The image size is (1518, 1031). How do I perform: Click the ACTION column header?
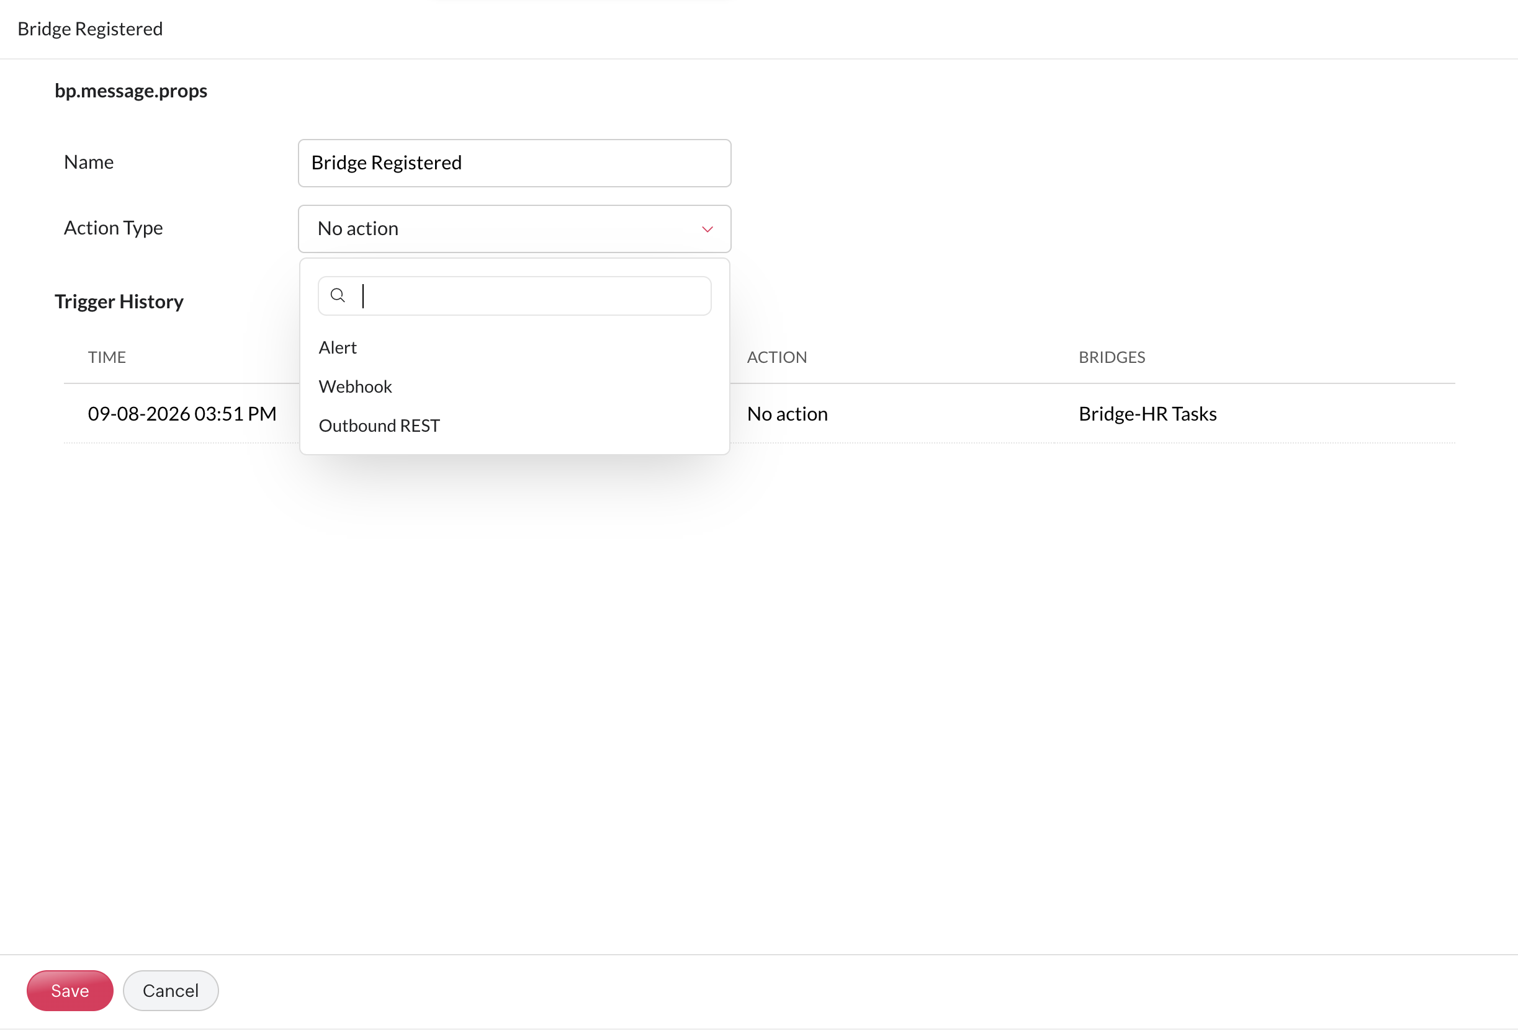(x=776, y=357)
